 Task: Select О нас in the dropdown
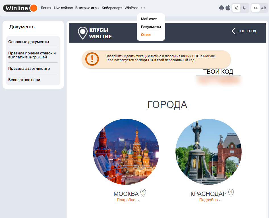tap(146, 35)
